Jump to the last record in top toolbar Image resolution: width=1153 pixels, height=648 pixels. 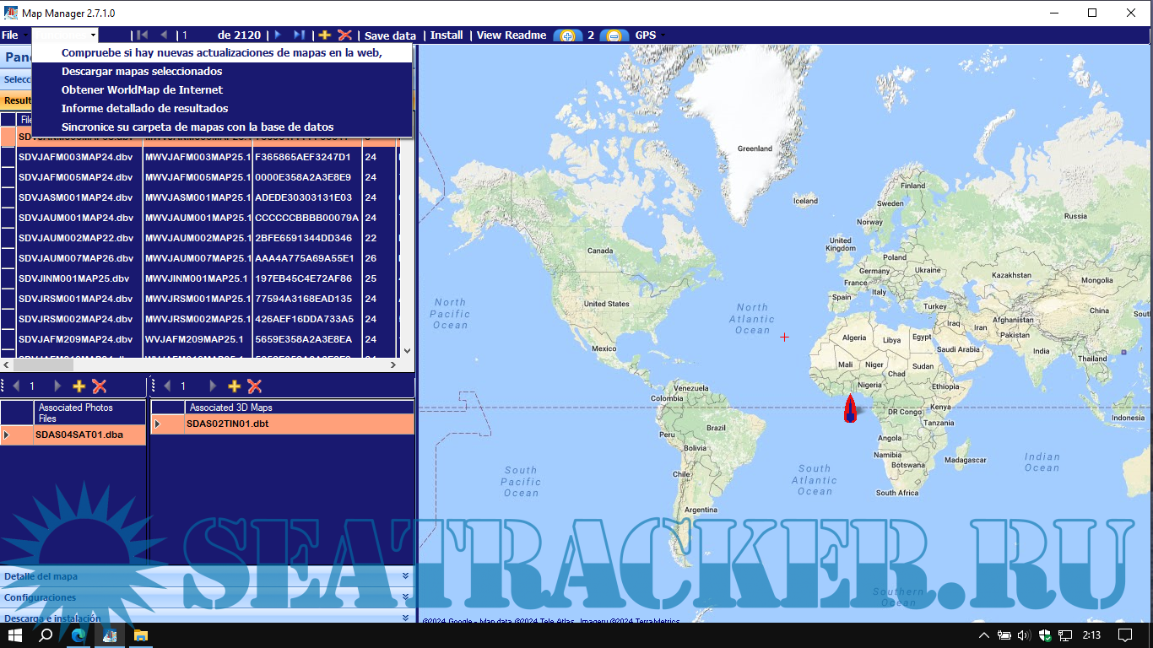299,35
